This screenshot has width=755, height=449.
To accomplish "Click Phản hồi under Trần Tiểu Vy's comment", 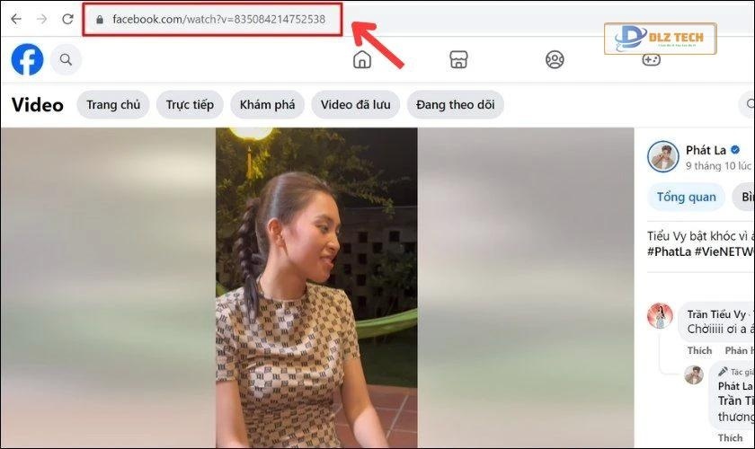I will [740, 350].
